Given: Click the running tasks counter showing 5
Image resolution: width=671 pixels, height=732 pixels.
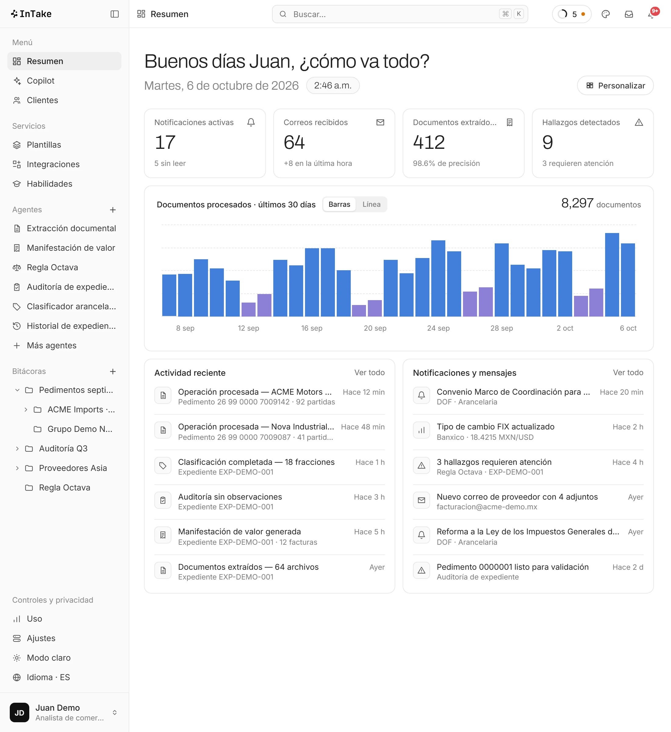Looking at the screenshot, I should 572,14.
